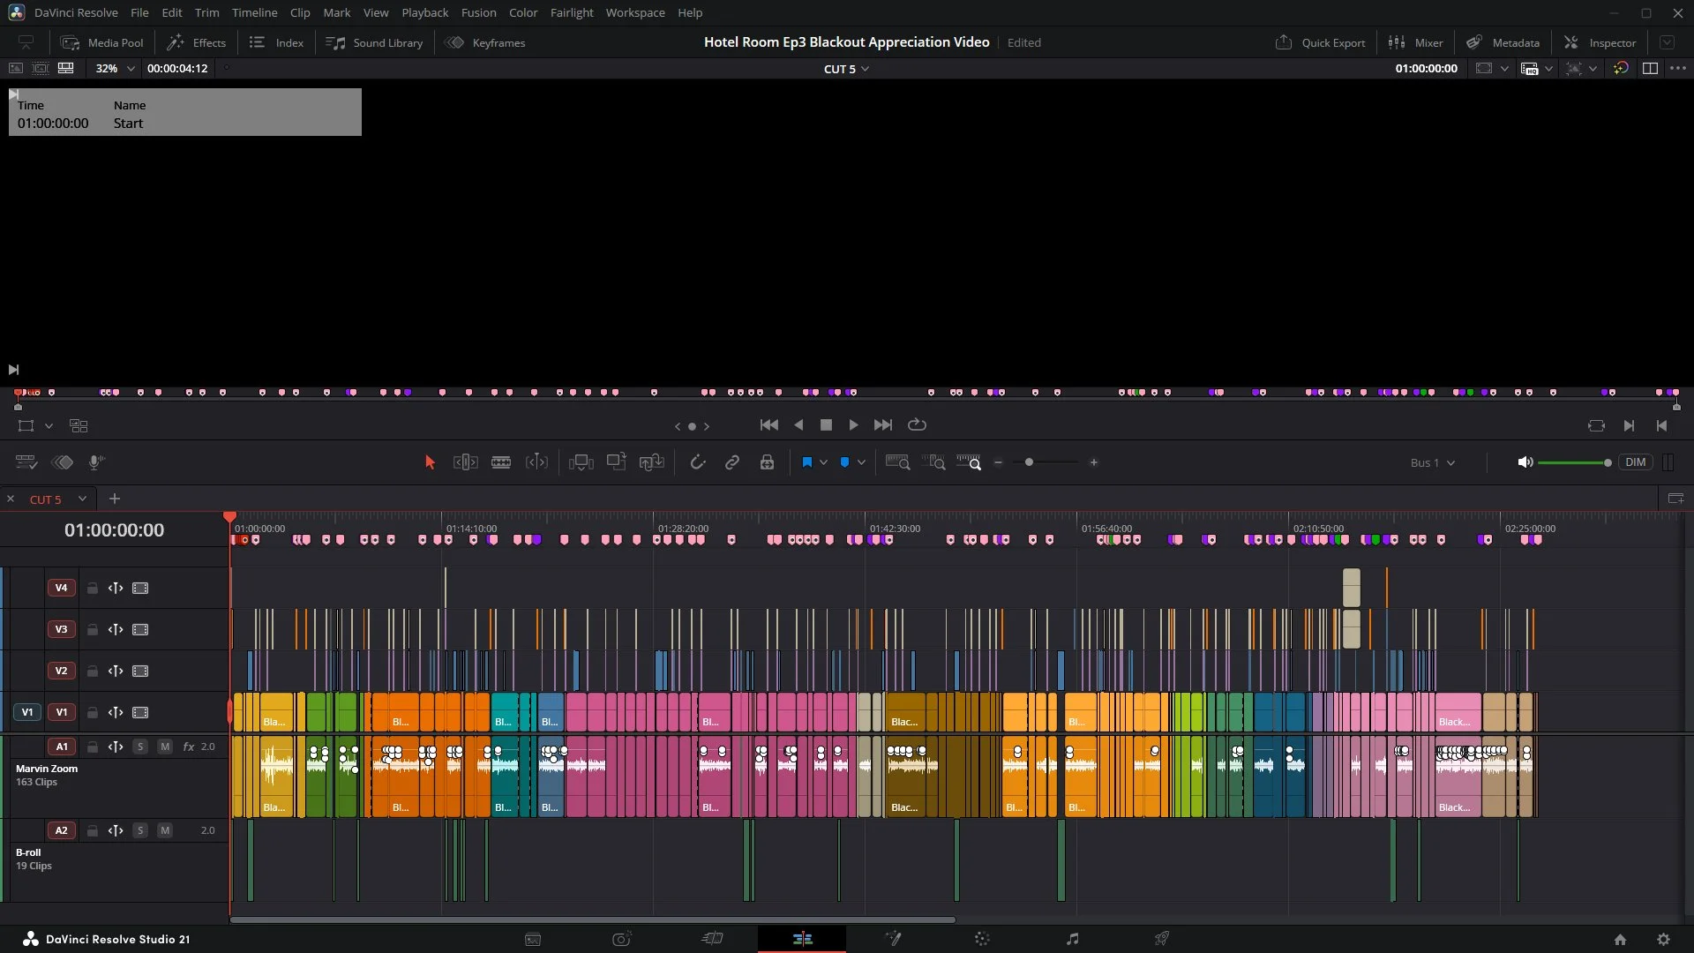Open the Sound Library panel
The height and width of the screenshot is (953, 1694).
[x=374, y=42]
